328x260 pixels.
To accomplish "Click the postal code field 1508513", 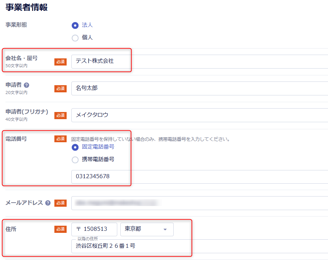I will tap(94, 229).
